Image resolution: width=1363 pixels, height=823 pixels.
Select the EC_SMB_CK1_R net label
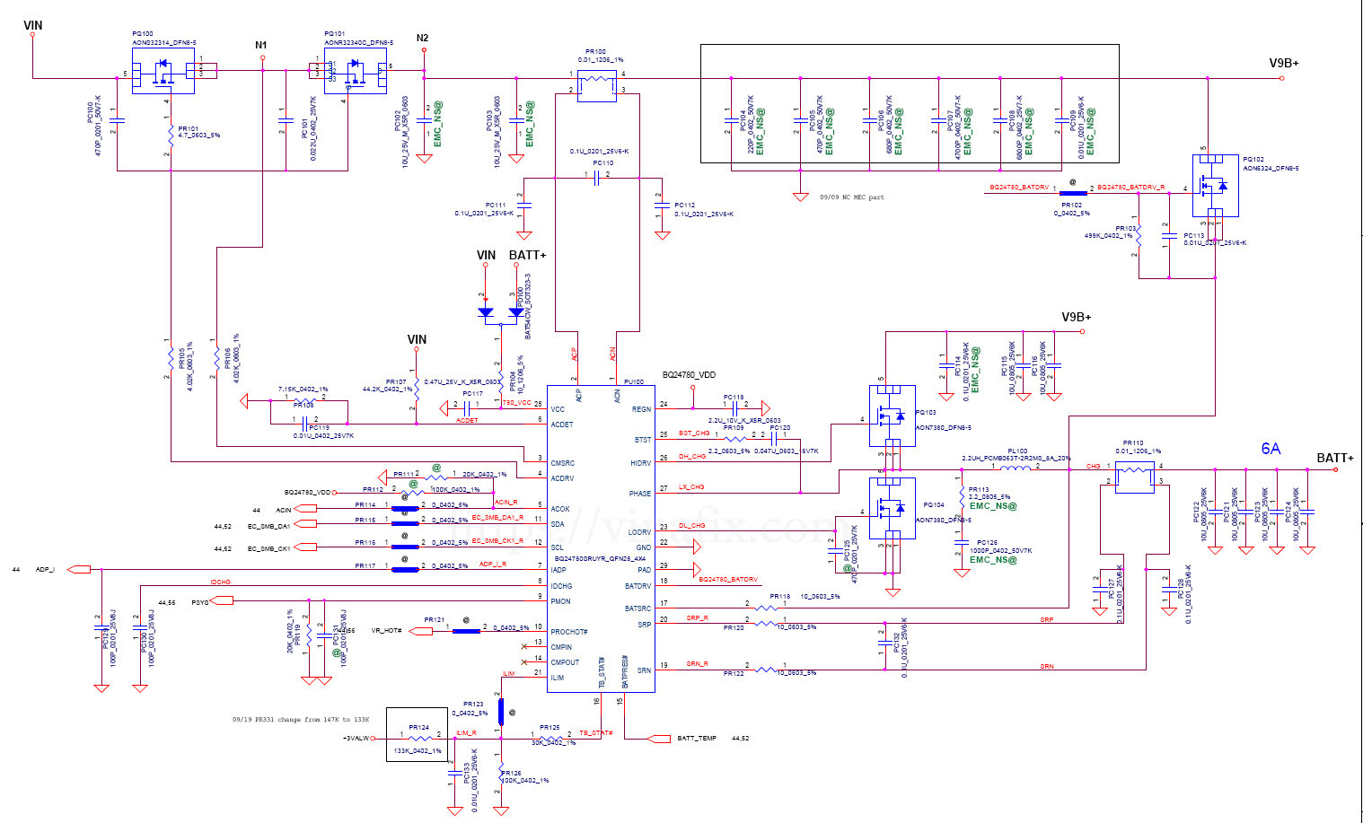click(x=497, y=541)
